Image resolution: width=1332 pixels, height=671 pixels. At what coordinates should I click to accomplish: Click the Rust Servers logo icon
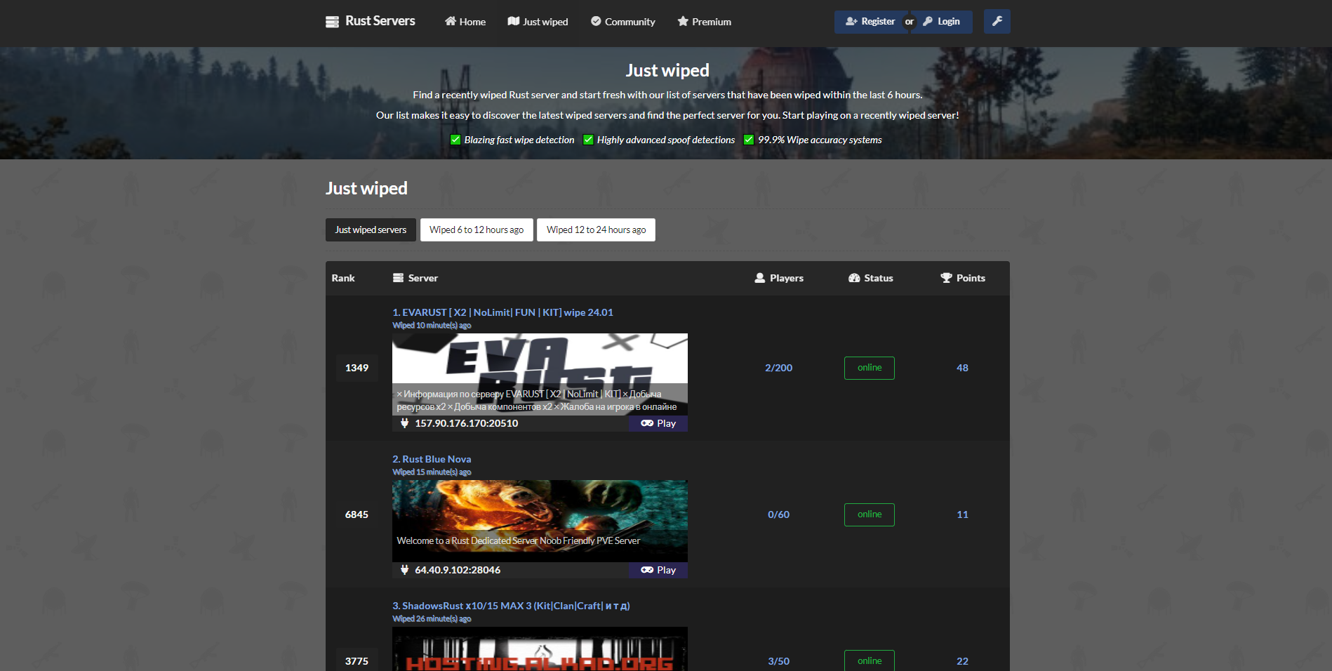[x=332, y=22]
